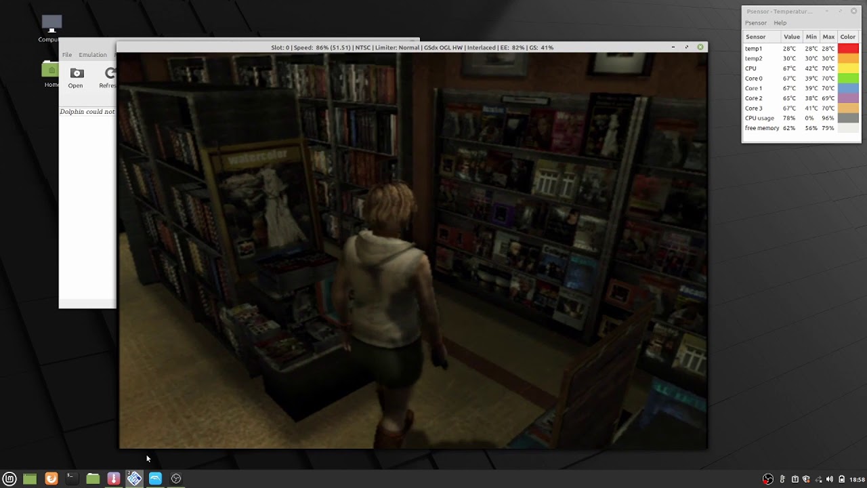Maximize the PCSX2 game window
Image resolution: width=867 pixels, height=488 pixels.
(x=687, y=47)
